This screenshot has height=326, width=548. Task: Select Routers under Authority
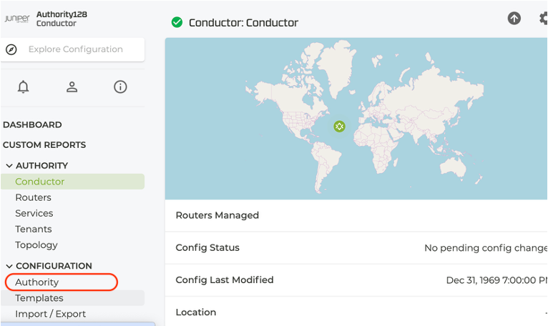coord(33,197)
